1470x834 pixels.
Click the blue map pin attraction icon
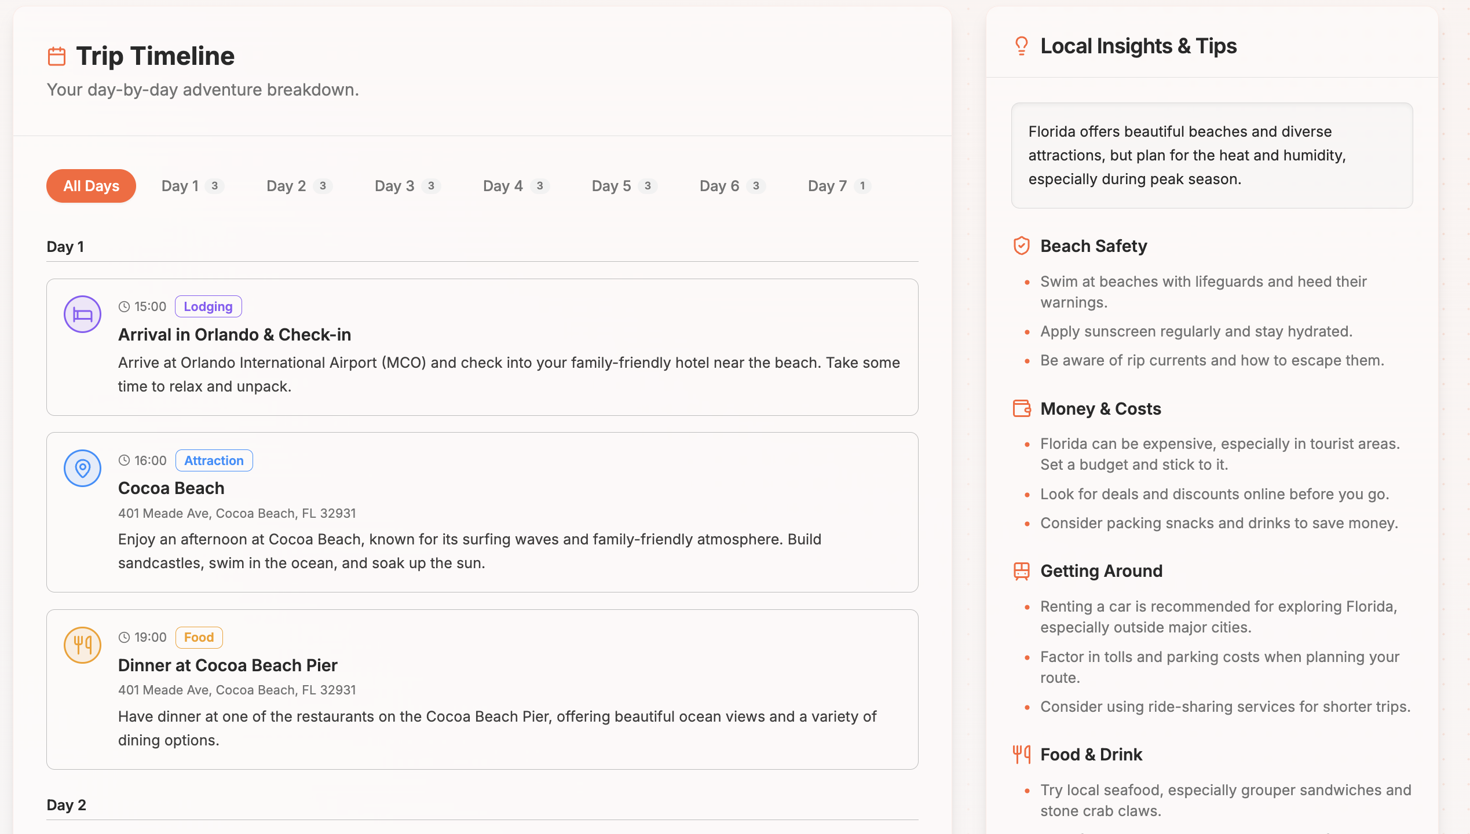(x=82, y=468)
